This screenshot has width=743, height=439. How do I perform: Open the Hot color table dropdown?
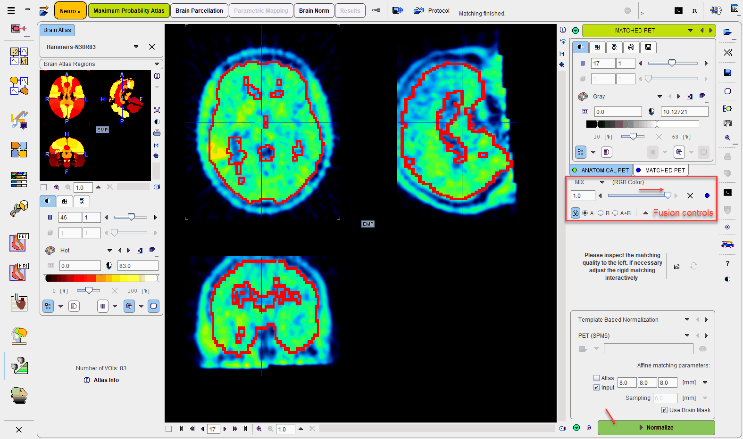pyautogui.click(x=109, y=251)
